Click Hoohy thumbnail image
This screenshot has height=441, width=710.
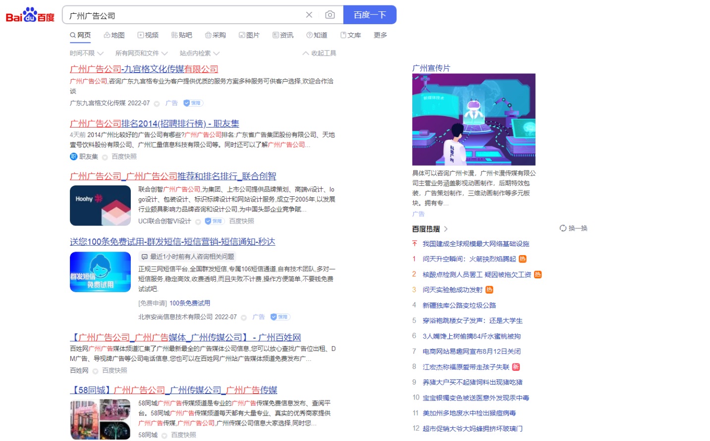100,206
